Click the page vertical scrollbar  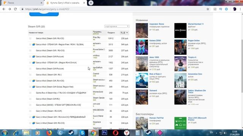[242, 66]
